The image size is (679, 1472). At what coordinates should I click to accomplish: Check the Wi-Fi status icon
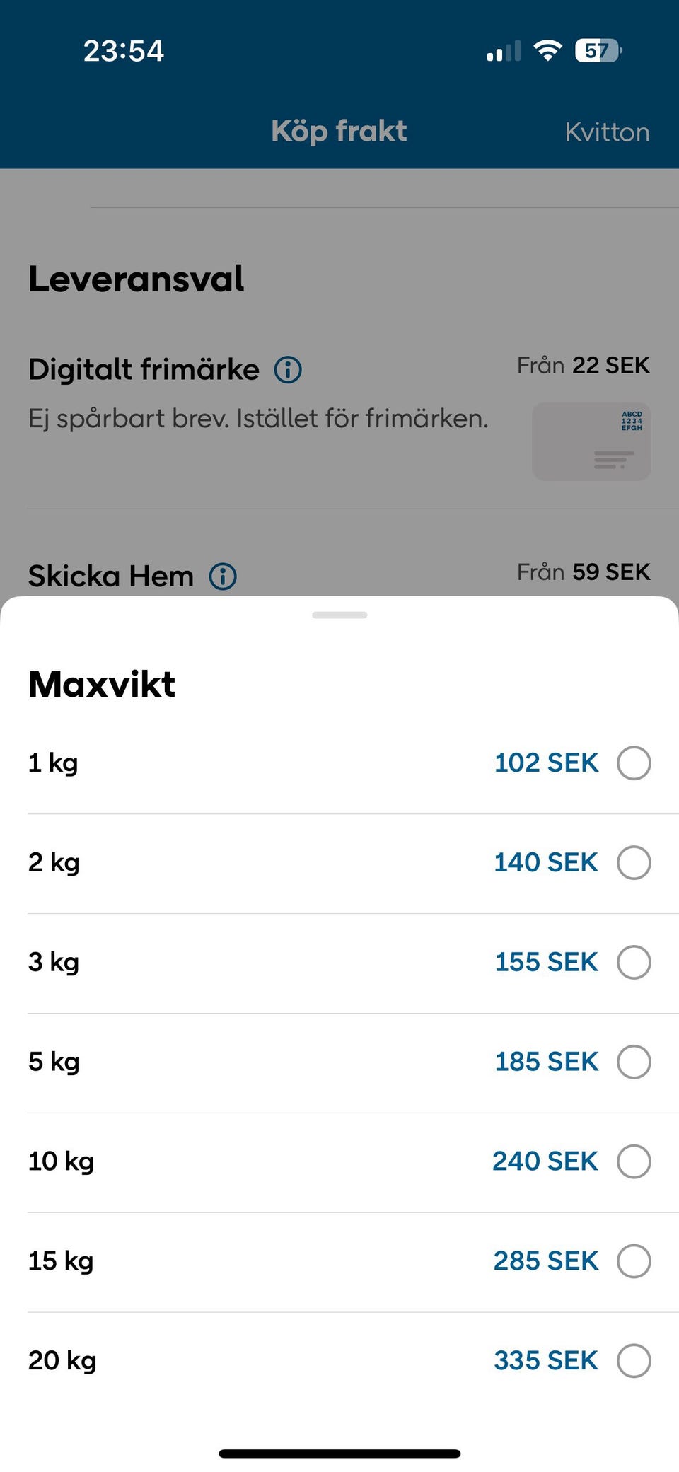pos(547,50)
